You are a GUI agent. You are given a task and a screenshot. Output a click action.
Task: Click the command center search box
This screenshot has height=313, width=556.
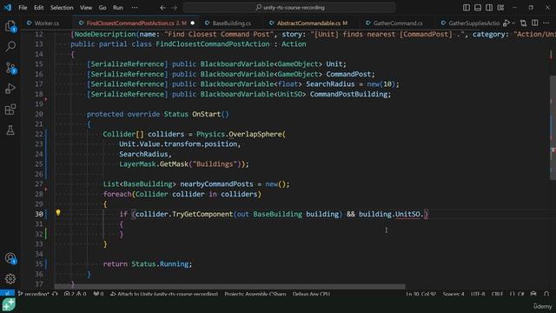pyautogui.click(x=289, y=8)
